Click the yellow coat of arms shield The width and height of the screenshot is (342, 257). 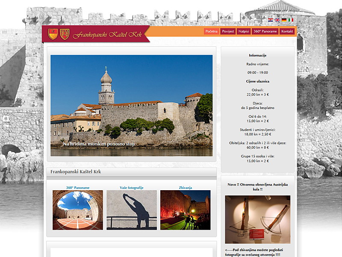click(53, 34)
